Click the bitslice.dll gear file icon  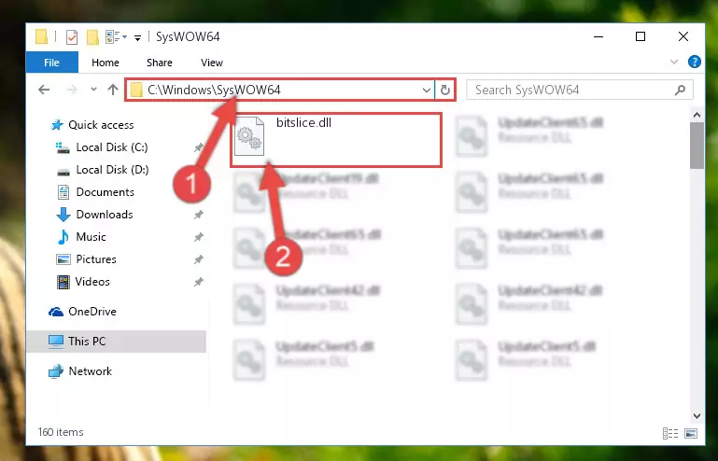(249, 136)
